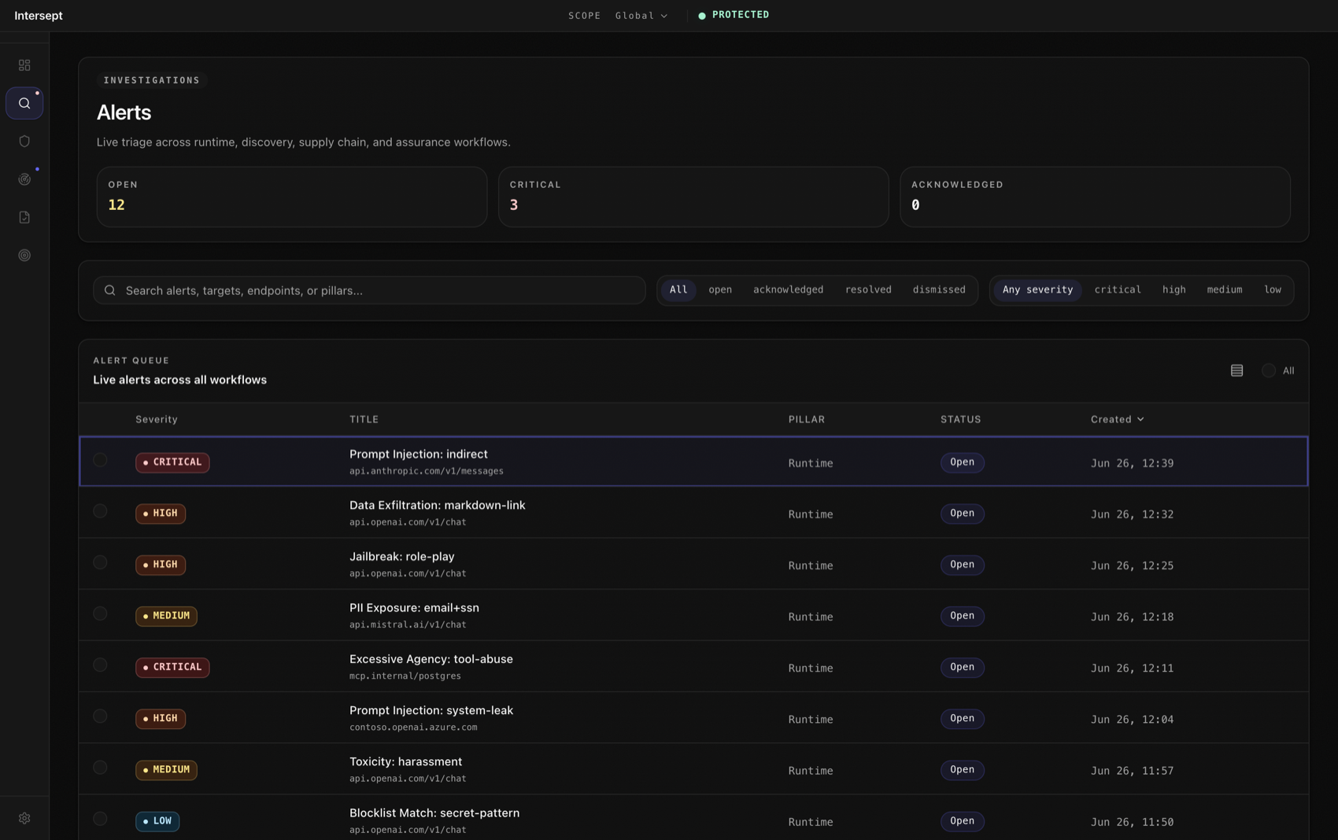The height and width of the screenshot is (840, 1338).
Task: Select the Data Exfiltration: markdown-link row checkbox
Action: coord(100,511)
